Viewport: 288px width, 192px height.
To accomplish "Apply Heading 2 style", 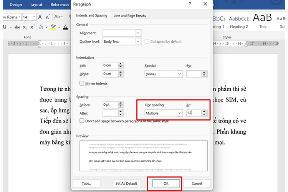I will pyautogui.click(x=239, y=22).
